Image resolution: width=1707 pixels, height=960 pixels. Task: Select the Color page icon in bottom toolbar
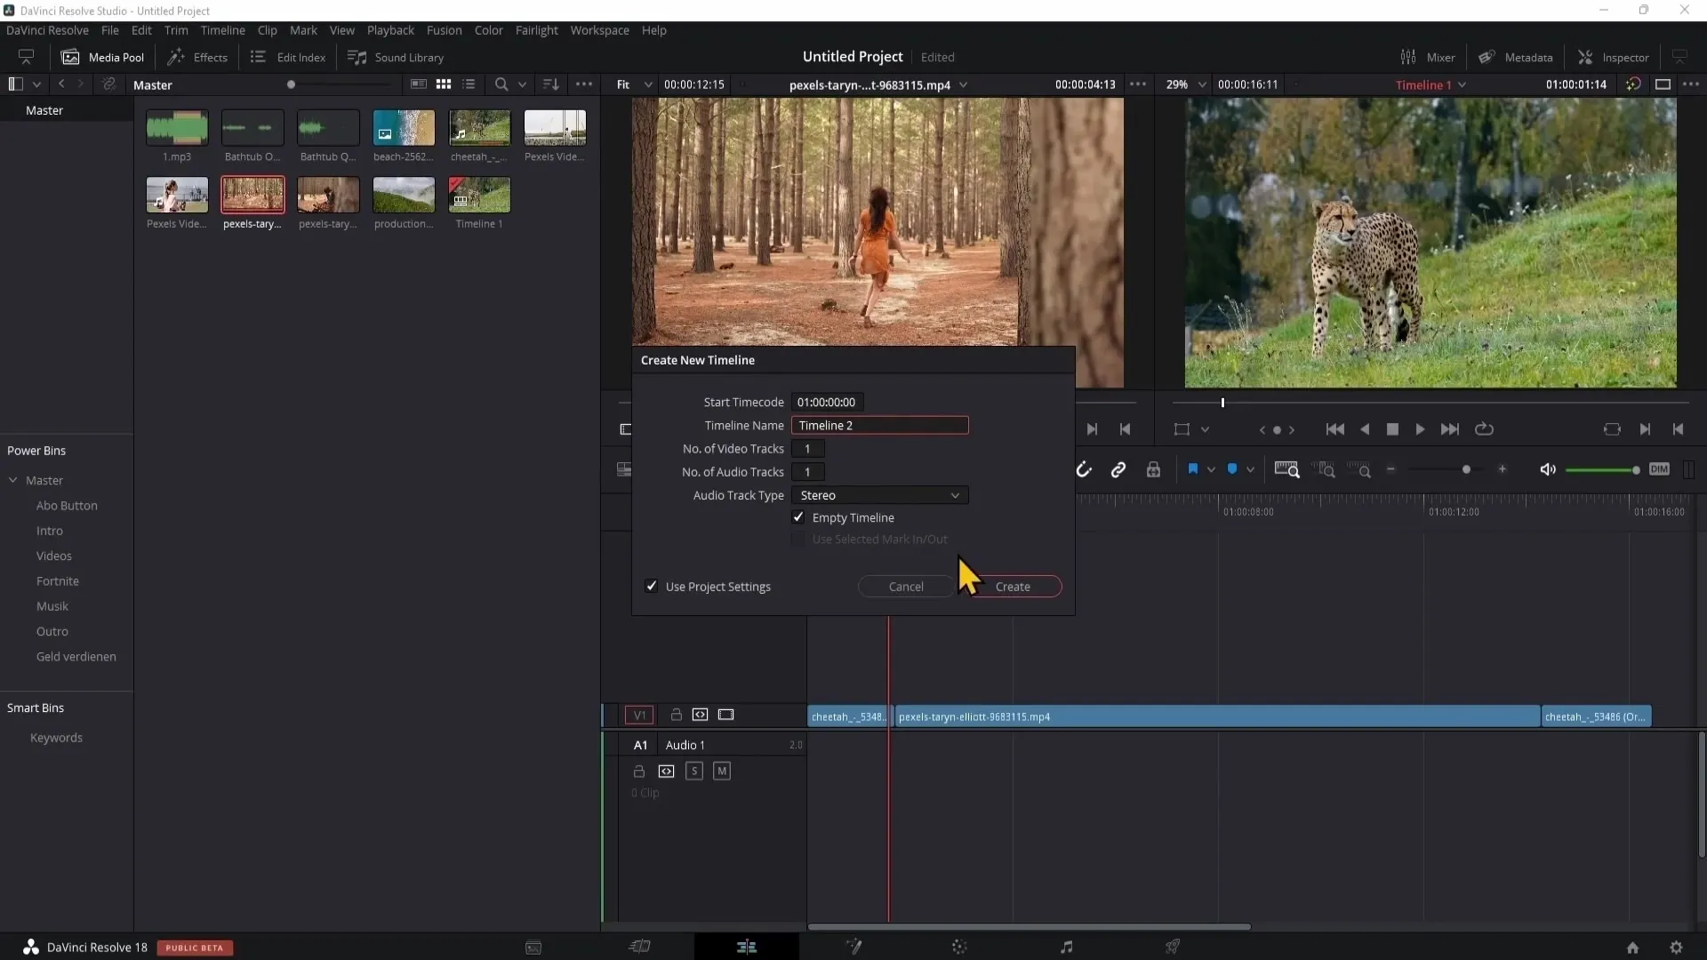coord(960,946)
